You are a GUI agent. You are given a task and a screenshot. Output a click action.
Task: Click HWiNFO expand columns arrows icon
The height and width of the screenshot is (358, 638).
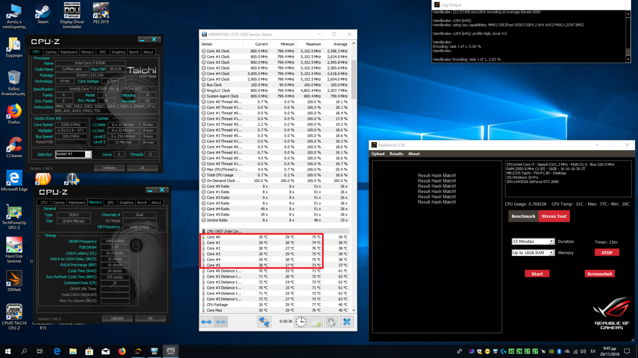coord(206,322)
